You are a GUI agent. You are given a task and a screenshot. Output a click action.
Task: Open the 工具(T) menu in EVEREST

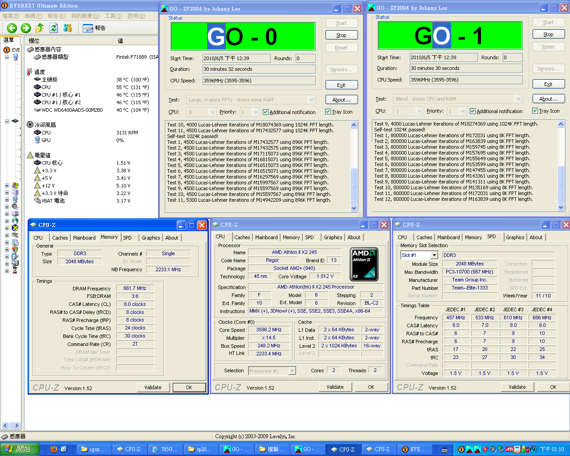click(x=113, y=16)
